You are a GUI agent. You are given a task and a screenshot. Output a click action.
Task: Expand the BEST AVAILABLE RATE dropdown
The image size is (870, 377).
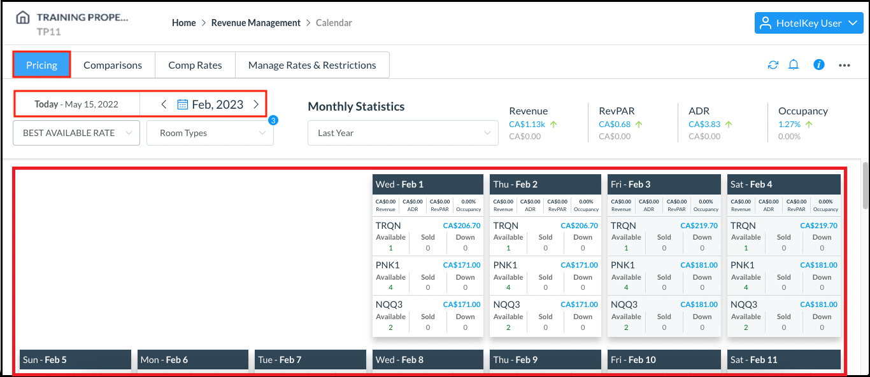click(76, 133)
